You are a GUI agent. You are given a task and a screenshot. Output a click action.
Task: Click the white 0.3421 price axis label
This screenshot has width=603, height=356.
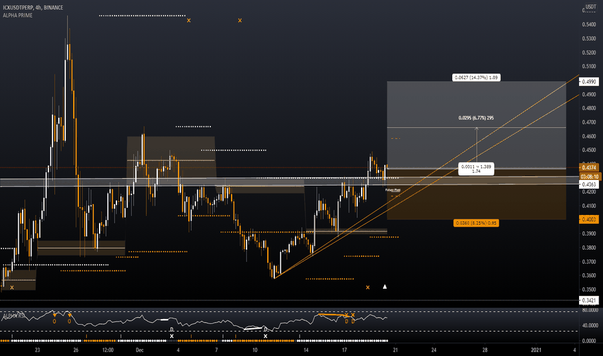589,300
